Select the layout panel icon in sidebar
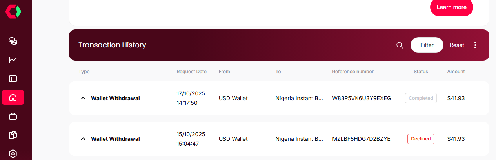Image resolution: width=496 pixels, height=160 pixels. 13,79
